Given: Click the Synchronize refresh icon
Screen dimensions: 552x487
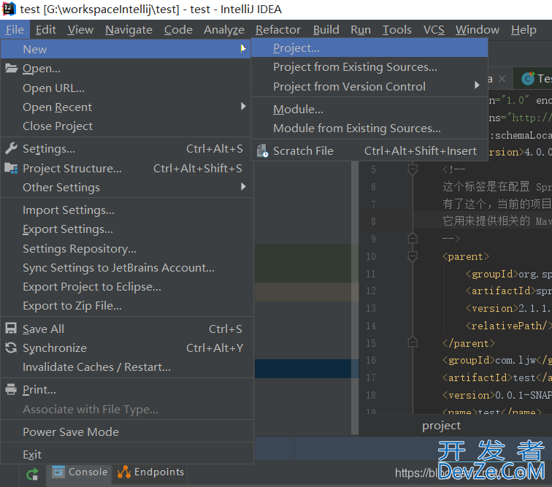Looking at the screenshot, I should tap(11, 348).
